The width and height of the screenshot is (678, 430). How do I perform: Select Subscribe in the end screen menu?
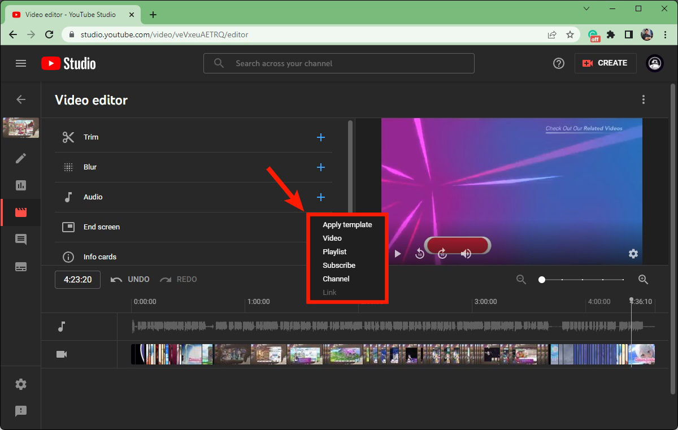pyautogui.click(x=339, y=266)
